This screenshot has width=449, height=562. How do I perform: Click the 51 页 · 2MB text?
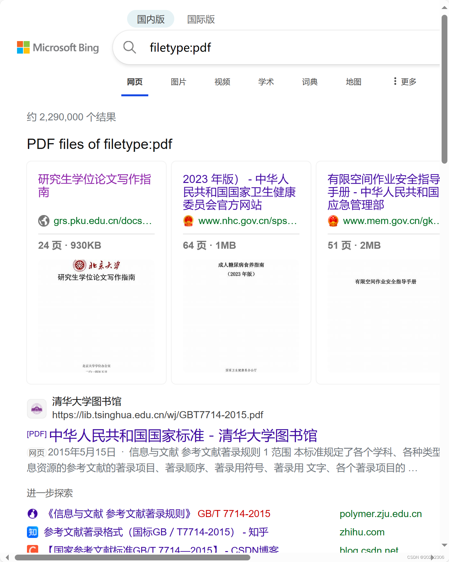point(354,245)
